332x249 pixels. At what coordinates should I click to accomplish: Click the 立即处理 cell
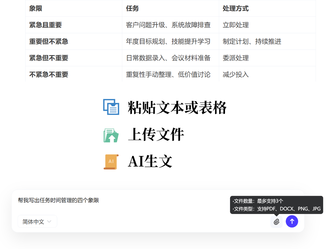pyautogui.click(x=235, y=25)
